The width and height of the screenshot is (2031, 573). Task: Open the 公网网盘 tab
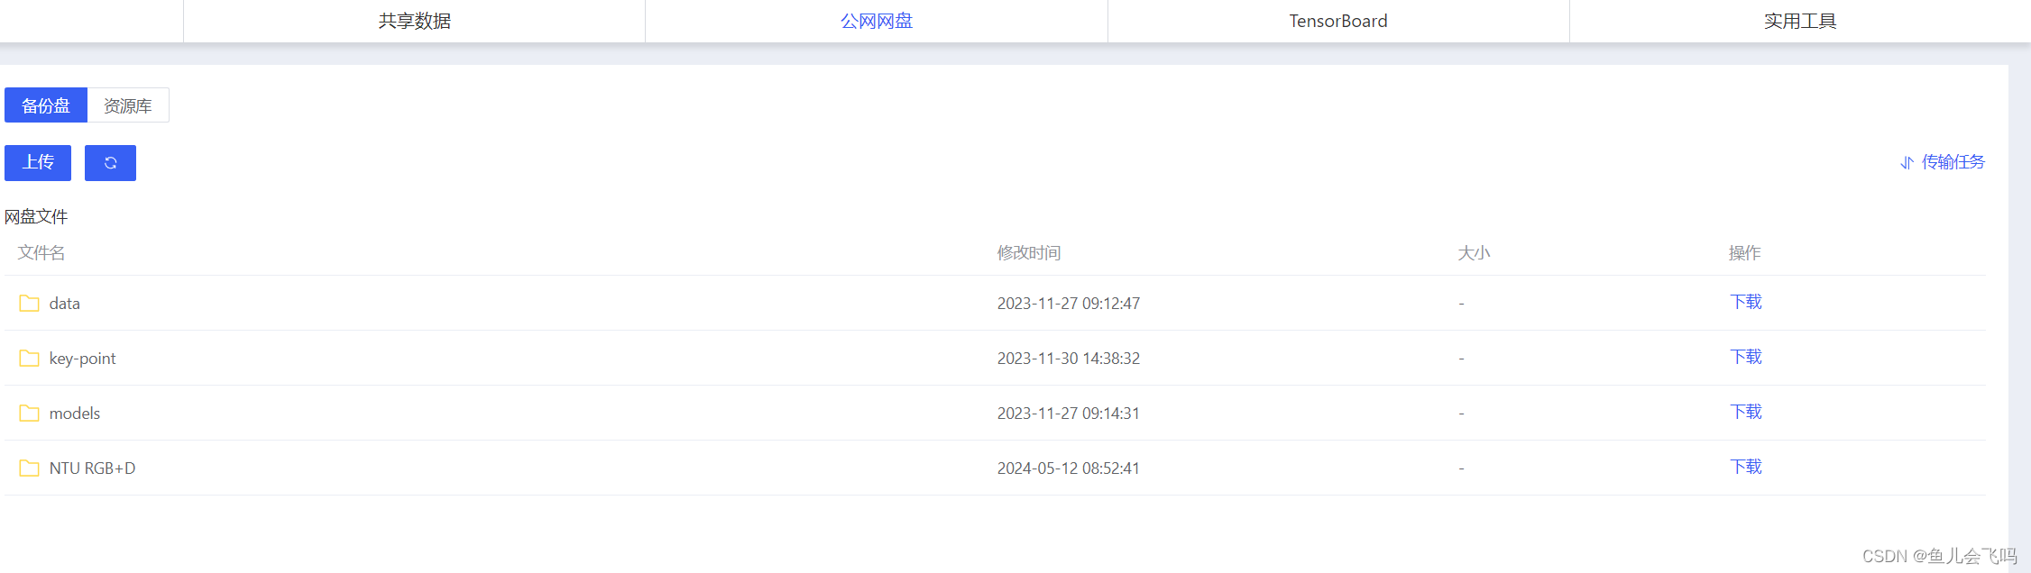pos(877,21)
